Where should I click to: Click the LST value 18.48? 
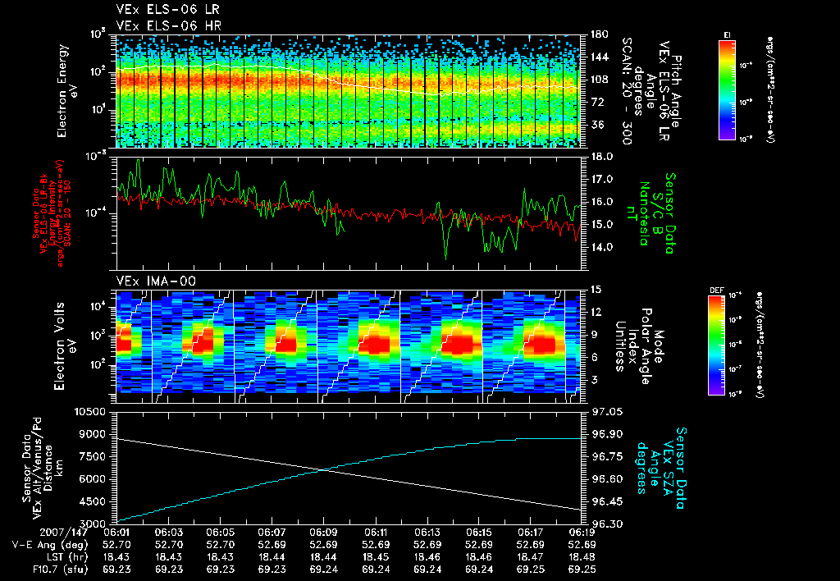pyautogui.click(x=582, y=557)
